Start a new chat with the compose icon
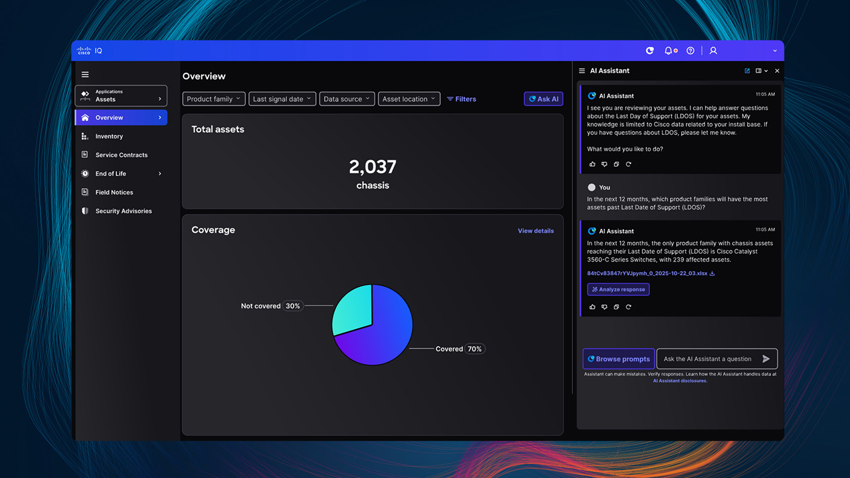Screen dimensions: 850x478 (x=747, y=70)
